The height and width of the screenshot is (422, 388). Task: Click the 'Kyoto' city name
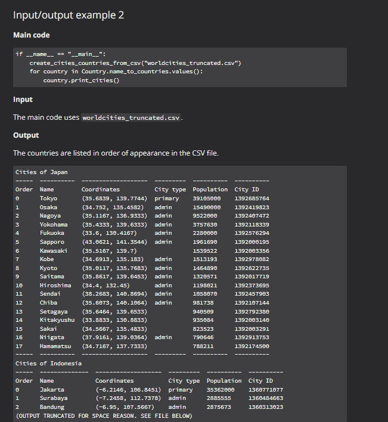48,268
